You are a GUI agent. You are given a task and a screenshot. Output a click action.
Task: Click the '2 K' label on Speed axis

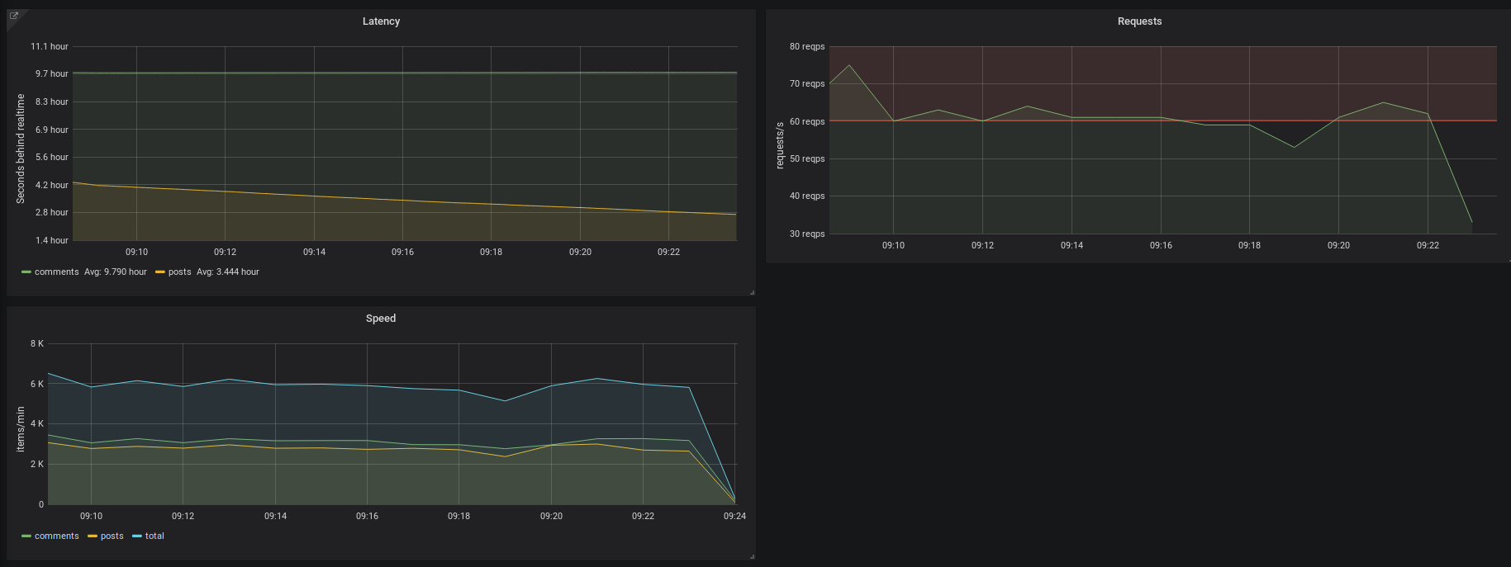point(37,464)
